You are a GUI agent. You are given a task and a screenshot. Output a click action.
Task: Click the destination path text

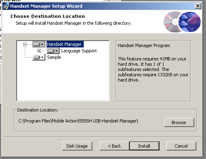[x=78, y=121]
